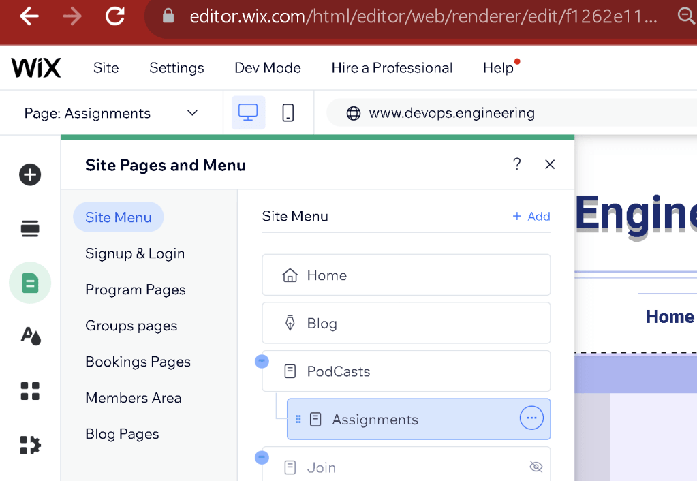Collapse the PodCasts subpages

(262, 361)
